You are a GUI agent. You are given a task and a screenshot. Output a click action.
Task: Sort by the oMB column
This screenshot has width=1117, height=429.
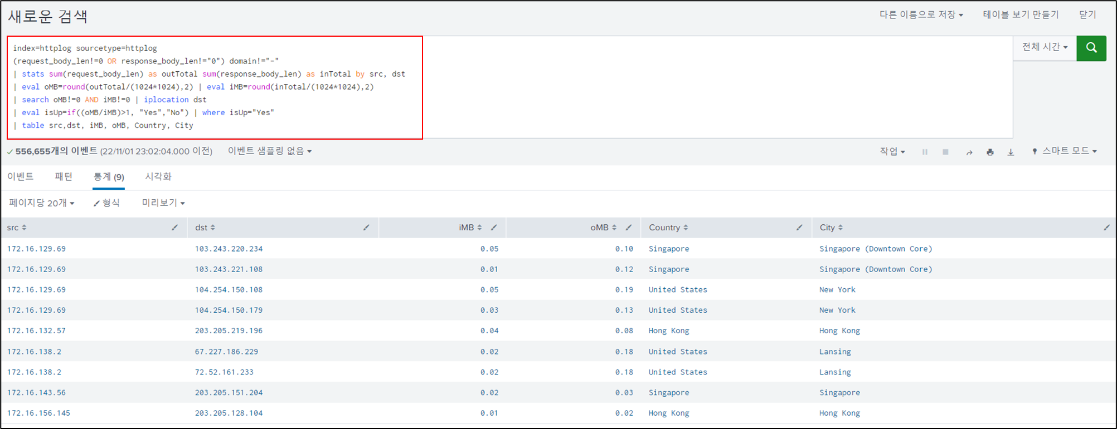coord(604,228)
